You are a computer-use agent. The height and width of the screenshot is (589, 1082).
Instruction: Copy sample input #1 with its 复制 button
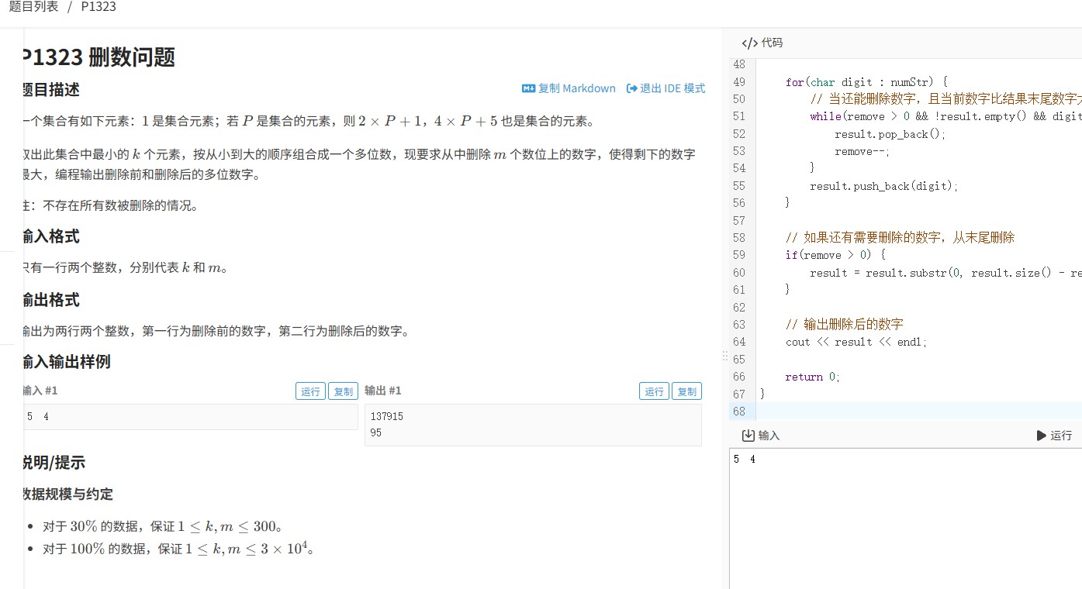click(x=343, y=391)
